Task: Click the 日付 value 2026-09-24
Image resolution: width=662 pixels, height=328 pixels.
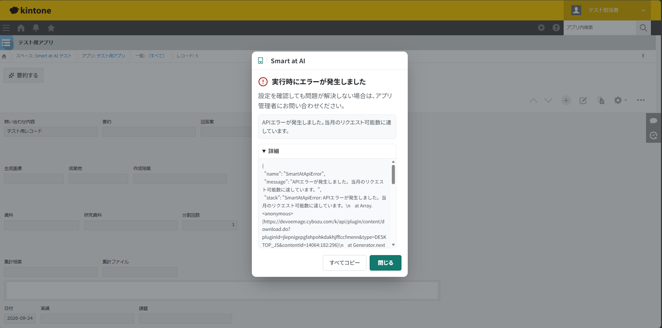Action: coord(20,318)
